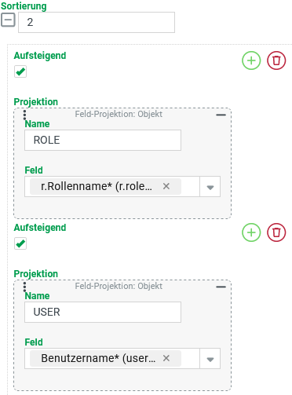Open Feld dropdown for USER projection
The height and width of the screenshot is (395, 292).
(210, 359)
